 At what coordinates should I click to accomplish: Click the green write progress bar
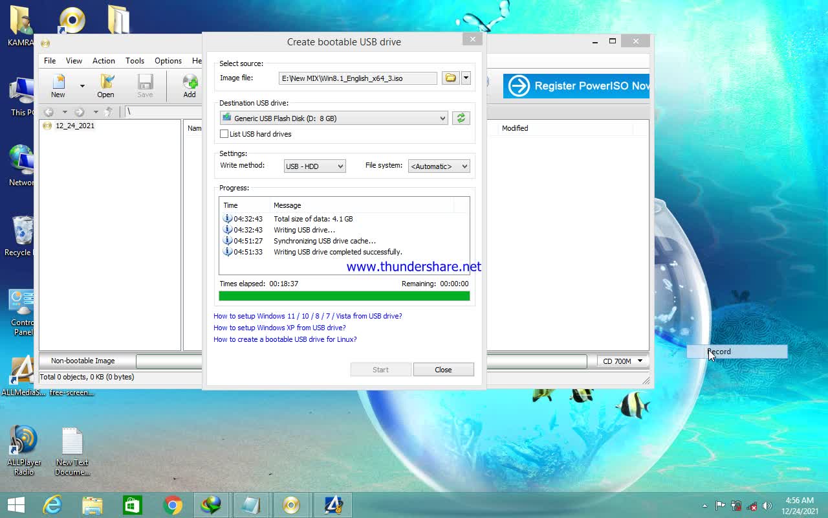click(344, 296)
